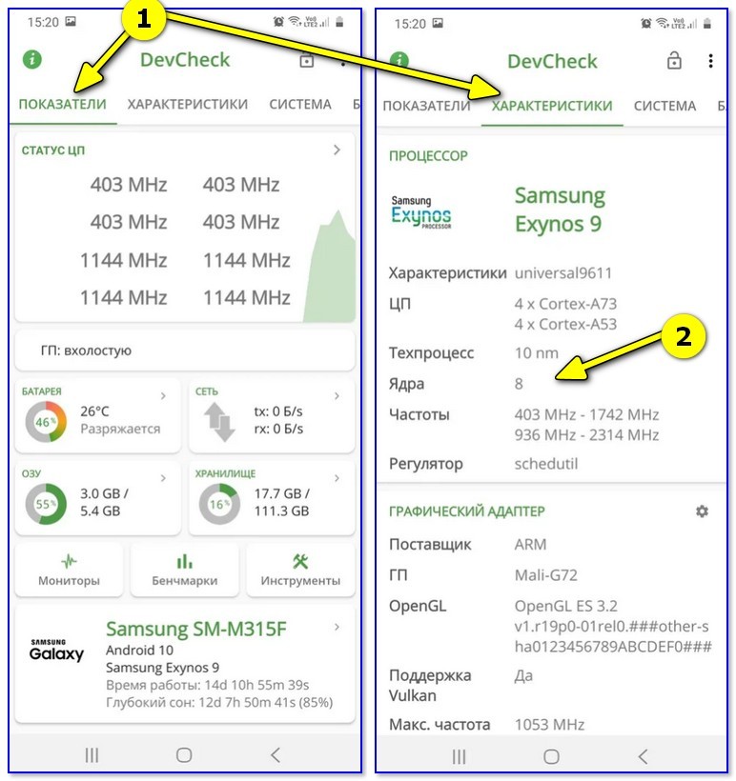Tap the Samsung SM-M315F title
736x781 pixels.
[x=196, y=629]
